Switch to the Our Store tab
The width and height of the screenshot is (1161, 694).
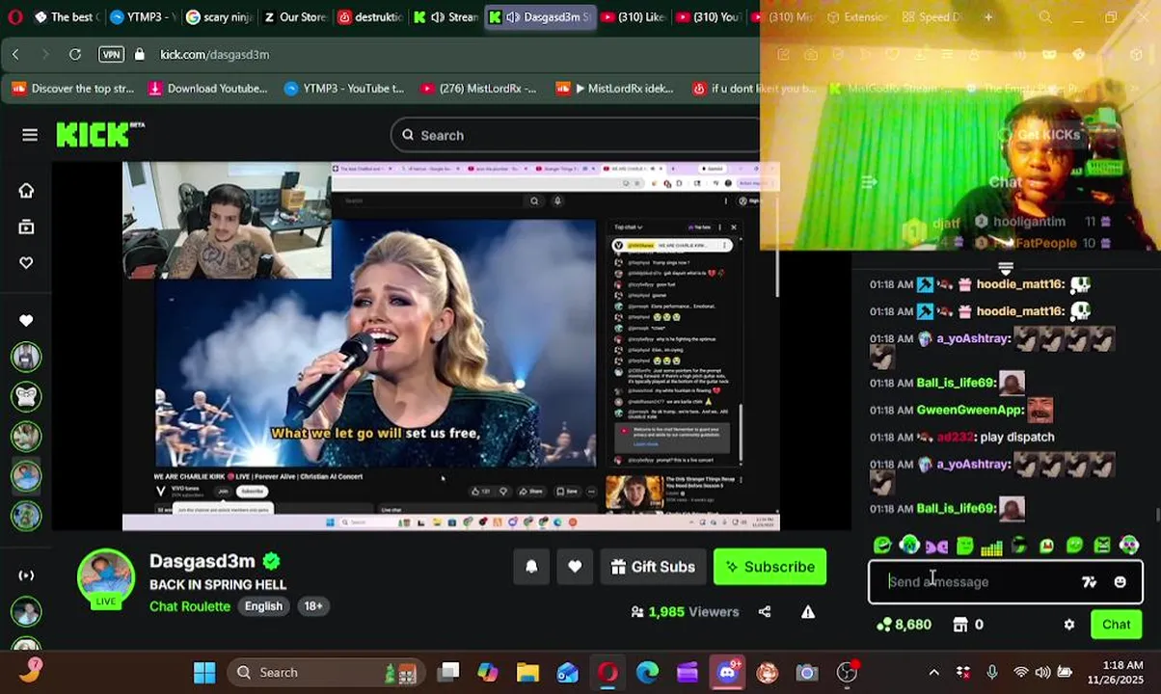click(x=295, y=17)
